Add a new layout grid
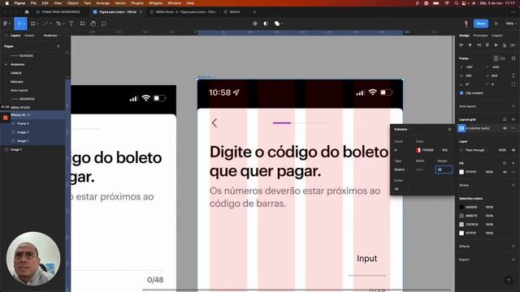 tap(513, 119)
